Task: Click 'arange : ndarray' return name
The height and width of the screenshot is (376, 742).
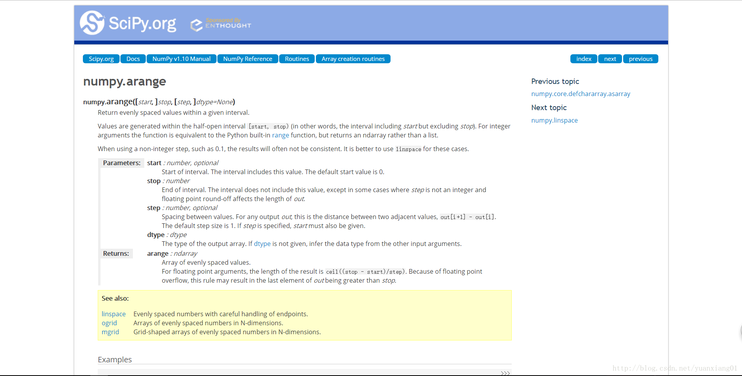Action: click(x=172, y=253)
